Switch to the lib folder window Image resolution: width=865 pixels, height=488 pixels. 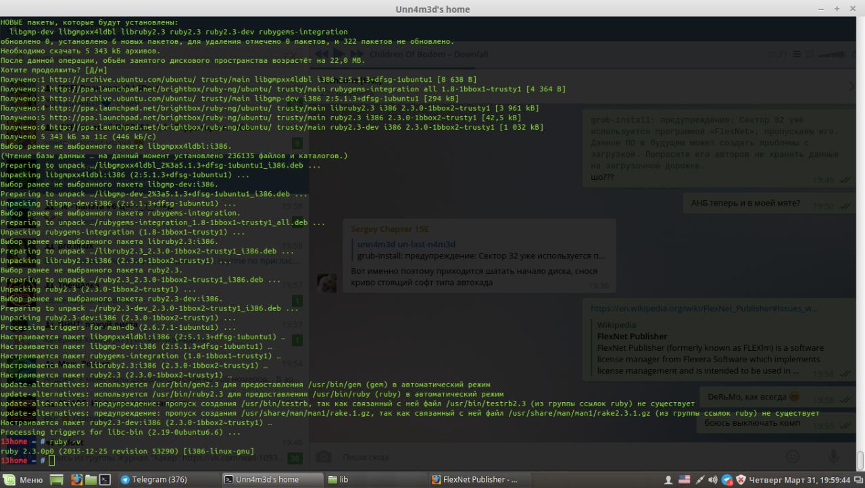coord(372,480)
